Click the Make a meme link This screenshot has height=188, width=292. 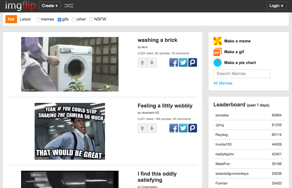[237, 41]
